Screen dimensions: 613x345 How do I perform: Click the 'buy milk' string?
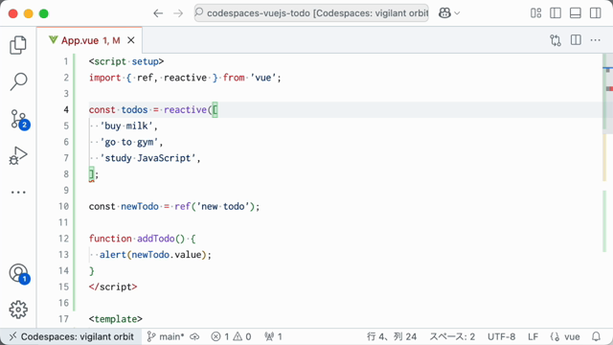coord(126,126)
